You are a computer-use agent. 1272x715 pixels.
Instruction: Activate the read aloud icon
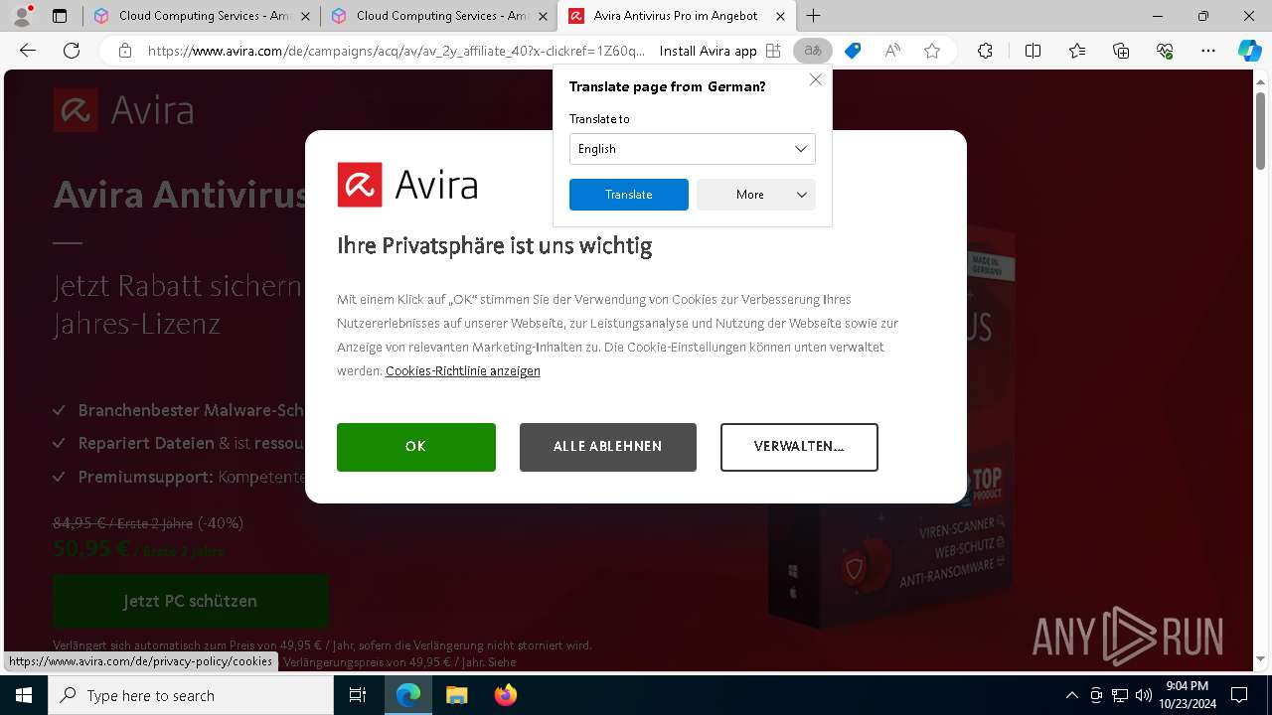click(x=892, y=51)
